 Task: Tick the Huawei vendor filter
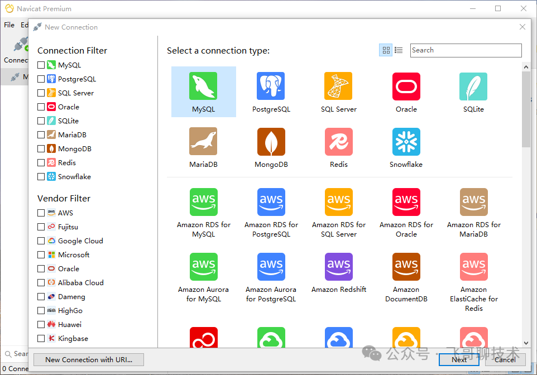(41, 324)
